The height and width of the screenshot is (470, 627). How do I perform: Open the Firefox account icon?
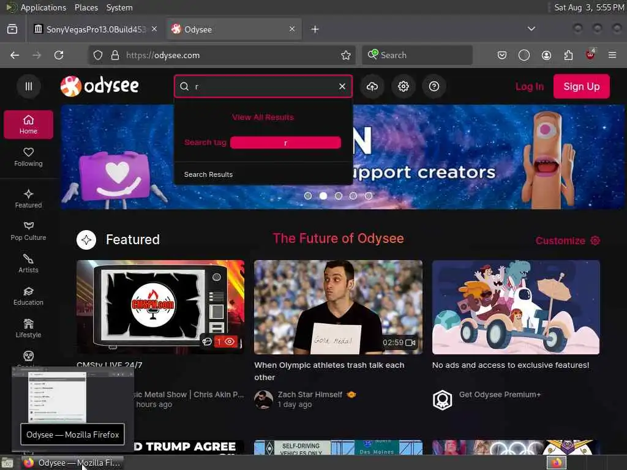coord(546,55)
